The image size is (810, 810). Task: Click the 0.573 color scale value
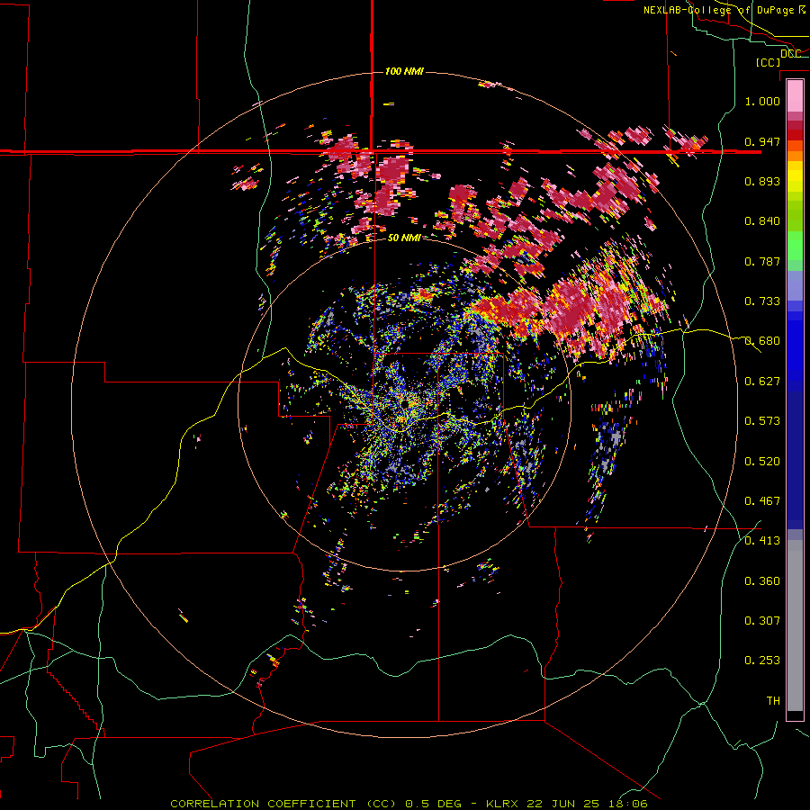pos(762,421)
